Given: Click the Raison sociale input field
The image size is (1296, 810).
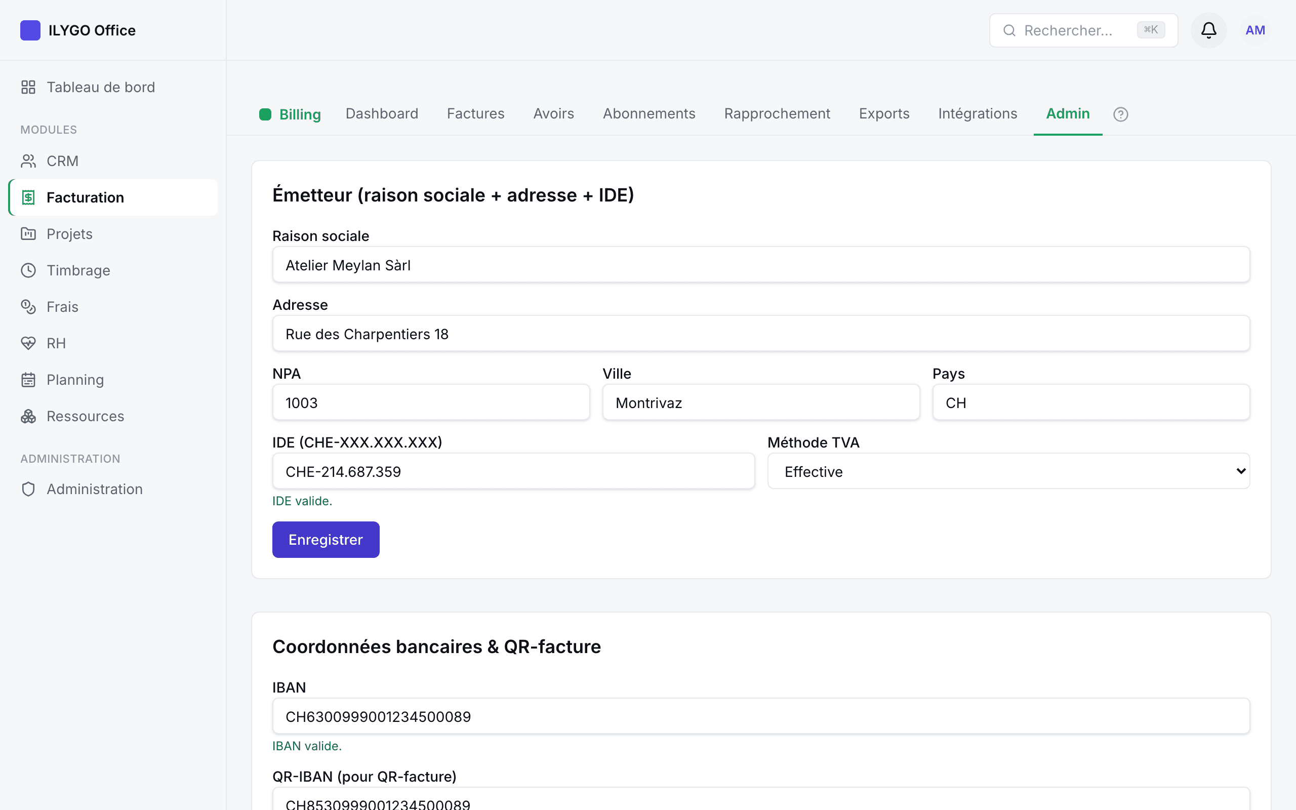Looking at the screenshot, I should [x=761, y=265].
